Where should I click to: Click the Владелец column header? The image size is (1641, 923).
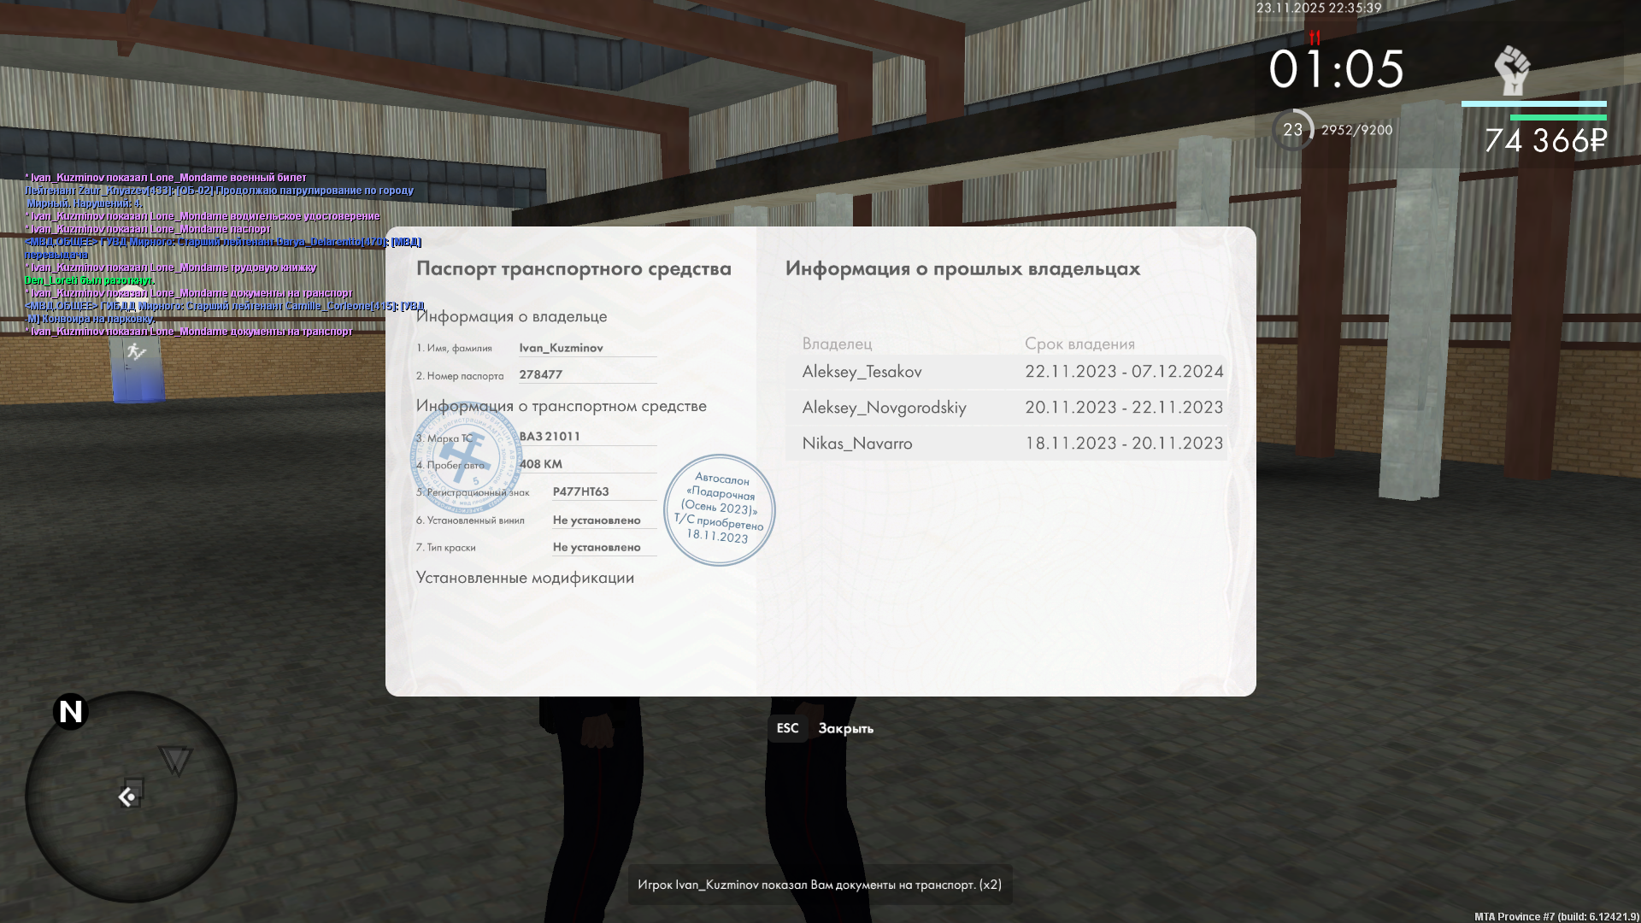pyautogui.click(x=837, y=344)
